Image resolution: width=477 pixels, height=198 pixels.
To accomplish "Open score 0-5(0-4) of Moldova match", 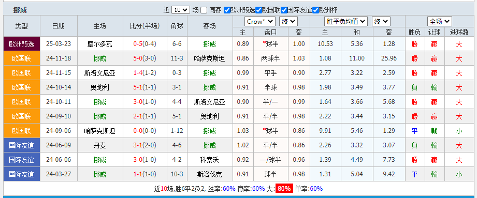I will click(x=145, y=44).
